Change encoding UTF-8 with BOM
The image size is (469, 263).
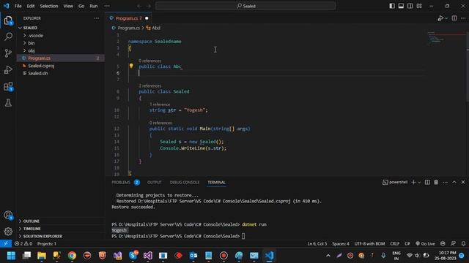tap(369, 243)
